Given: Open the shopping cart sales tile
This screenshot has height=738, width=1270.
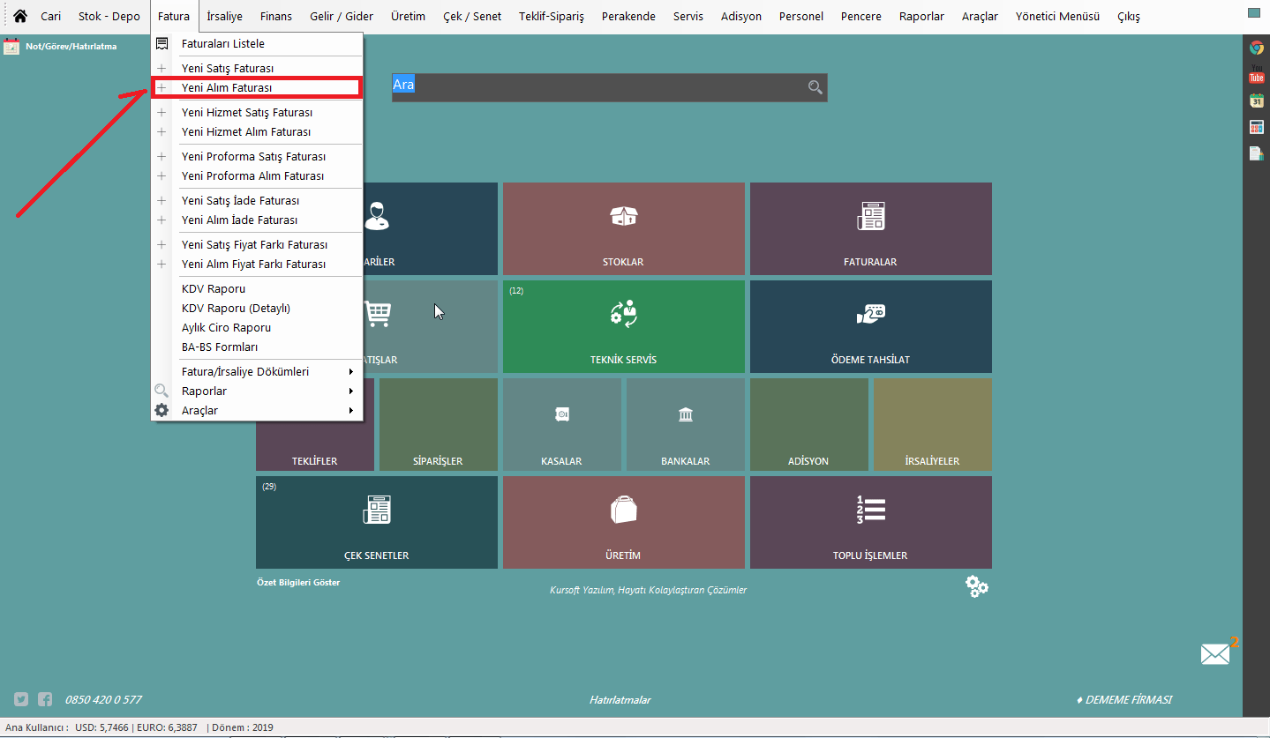Looking at the screenshot, I should pyautogui.click(x=431, y=326).
